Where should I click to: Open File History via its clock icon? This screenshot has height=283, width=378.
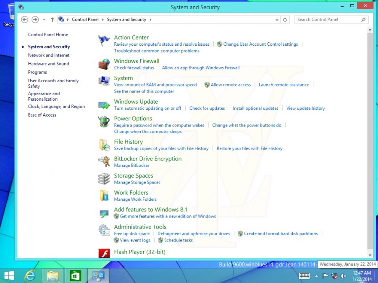tap(104, 145)
